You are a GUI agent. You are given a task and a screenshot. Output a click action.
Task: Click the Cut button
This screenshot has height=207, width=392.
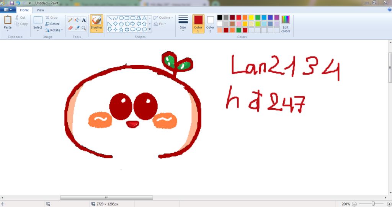[x=20, y=18]
